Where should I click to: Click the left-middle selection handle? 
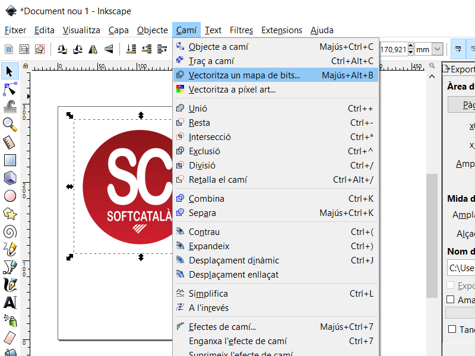[69, 186]
